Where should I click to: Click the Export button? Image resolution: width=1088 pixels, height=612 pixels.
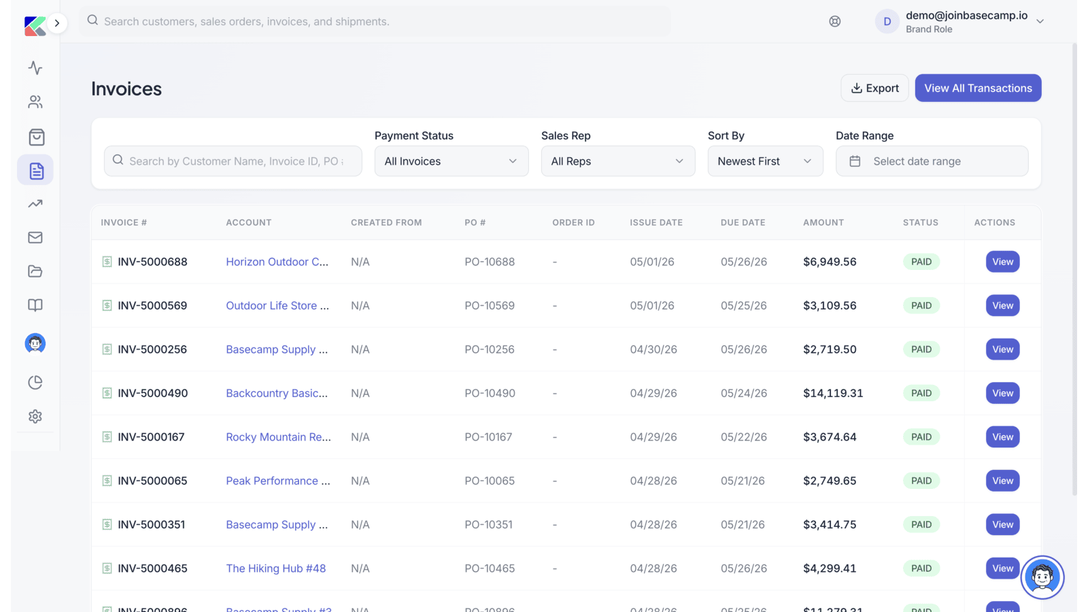click(x=874, y=88)
